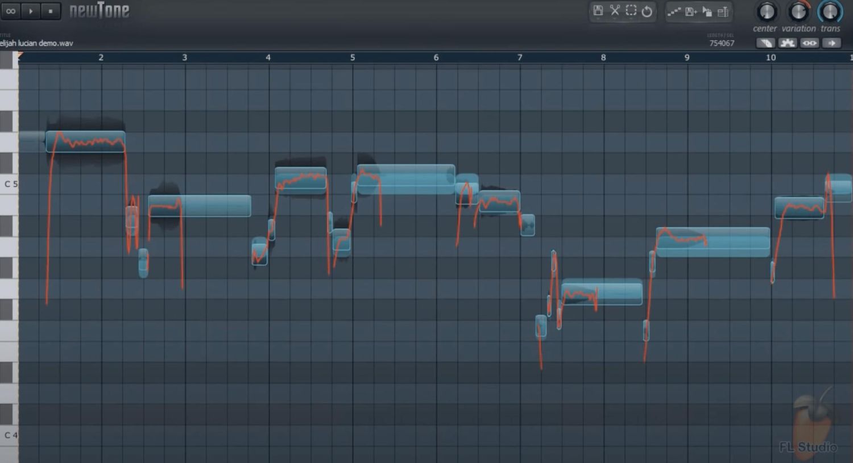Adjust the center knob
Image resolution: width=853 pixels, height=463 pixels.
pos(767,11)
